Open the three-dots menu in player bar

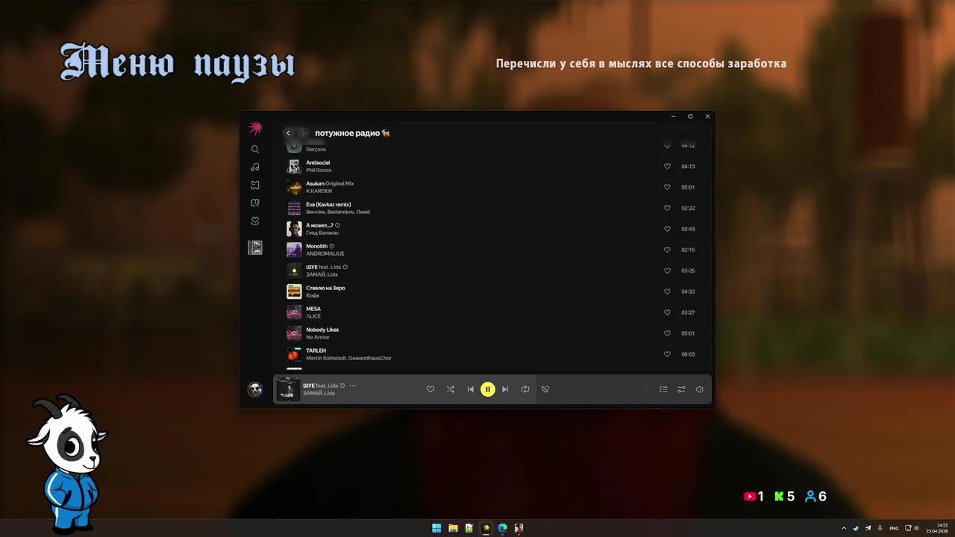pos(353,386)
